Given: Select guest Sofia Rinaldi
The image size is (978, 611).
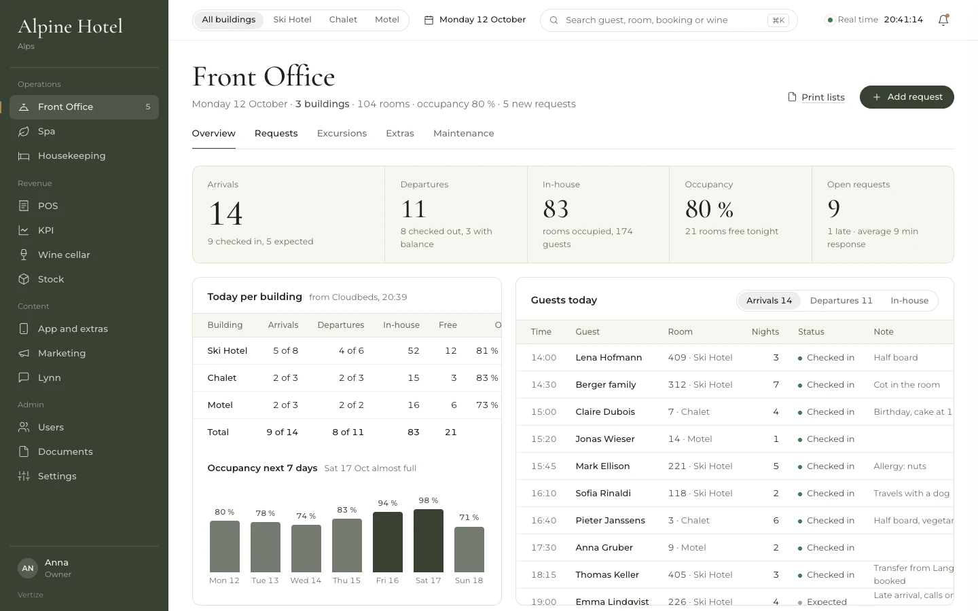Looking at the screenshot, I should [x=603, y=494].
